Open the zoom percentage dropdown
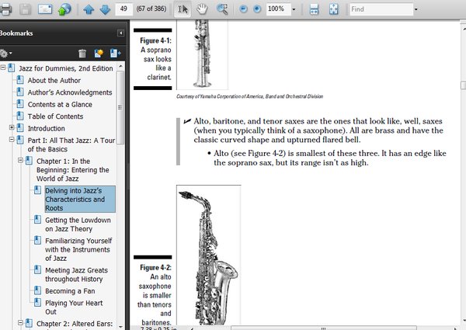This screenshot has width=466, height=330. pos(293,9)
